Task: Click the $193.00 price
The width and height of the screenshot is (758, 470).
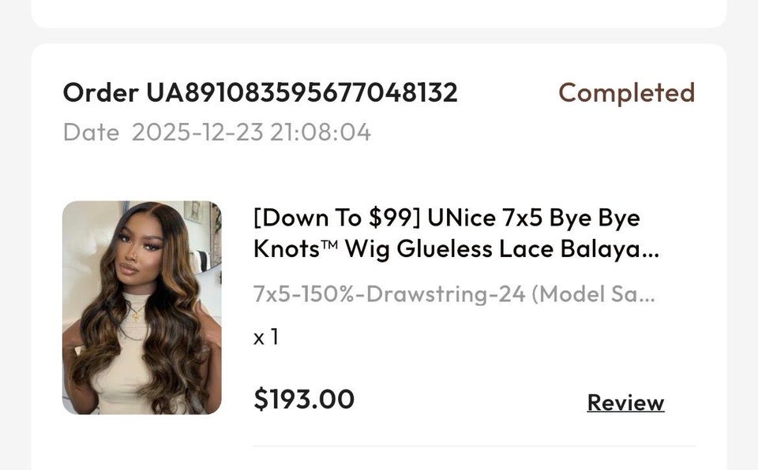Action: 304,399
